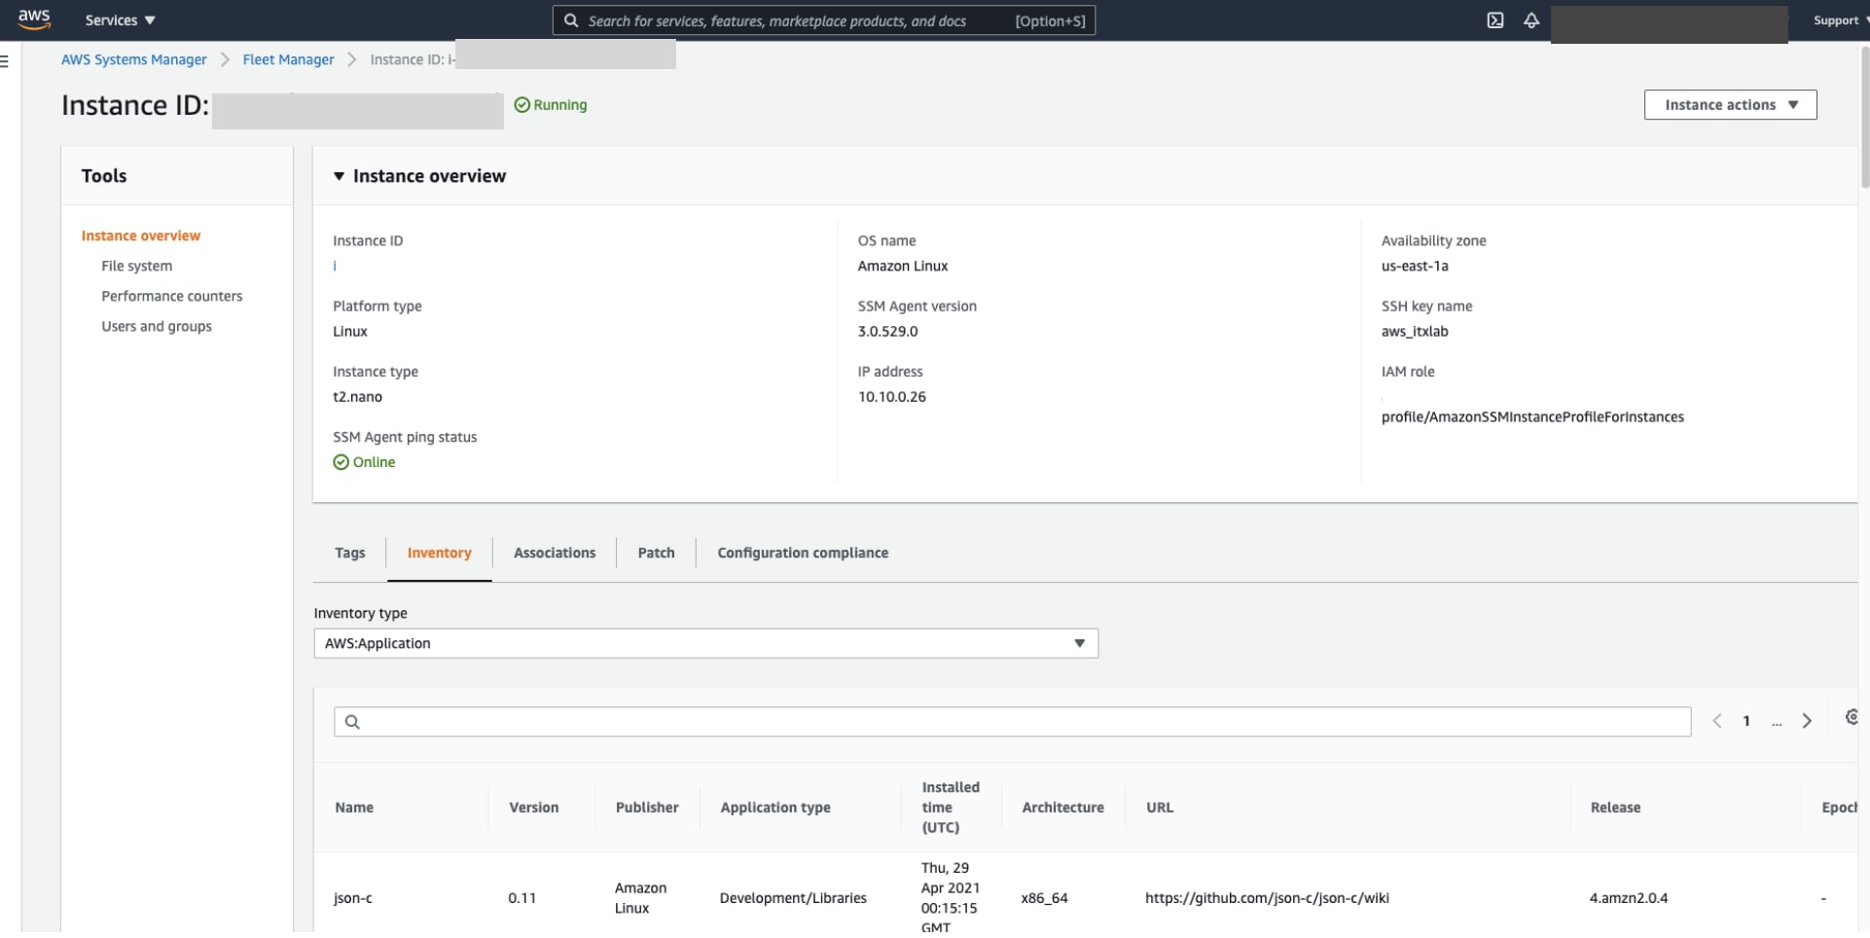The image size is (1870, 938).
Task: Click the Development/Libraries cell
Action: pos(793,898)
